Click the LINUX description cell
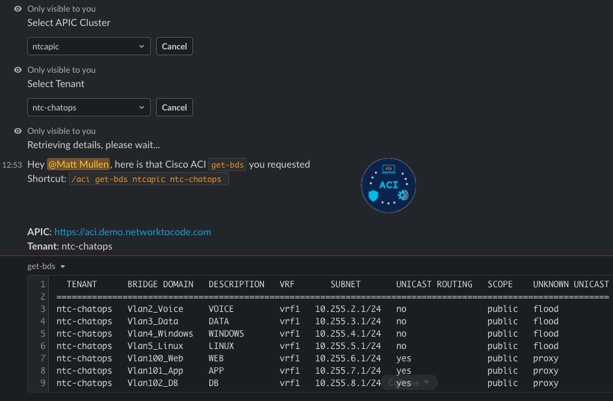This screenshot has height=401, width=613. pos(221,346)
